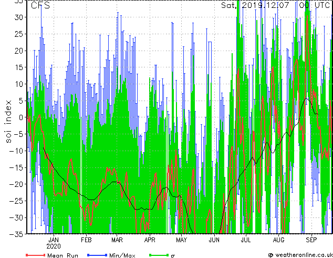333x258 pixels.
Task: Click the JUN month label
Action: click(214, 240)
